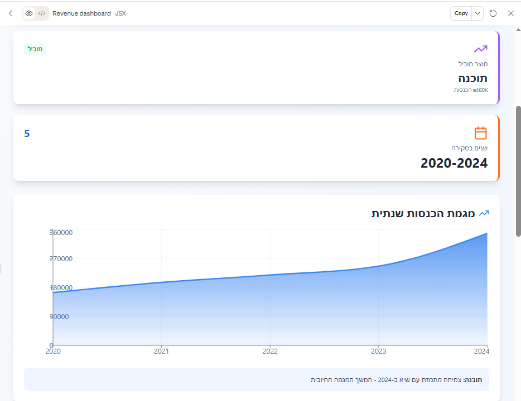Reload the artifact with the refresh icon
This screenshot has width=521, height=401.
click(x=493, y=13)
